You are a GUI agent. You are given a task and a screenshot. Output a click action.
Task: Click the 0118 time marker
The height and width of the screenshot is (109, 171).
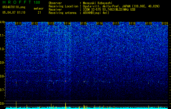[132, 23]
